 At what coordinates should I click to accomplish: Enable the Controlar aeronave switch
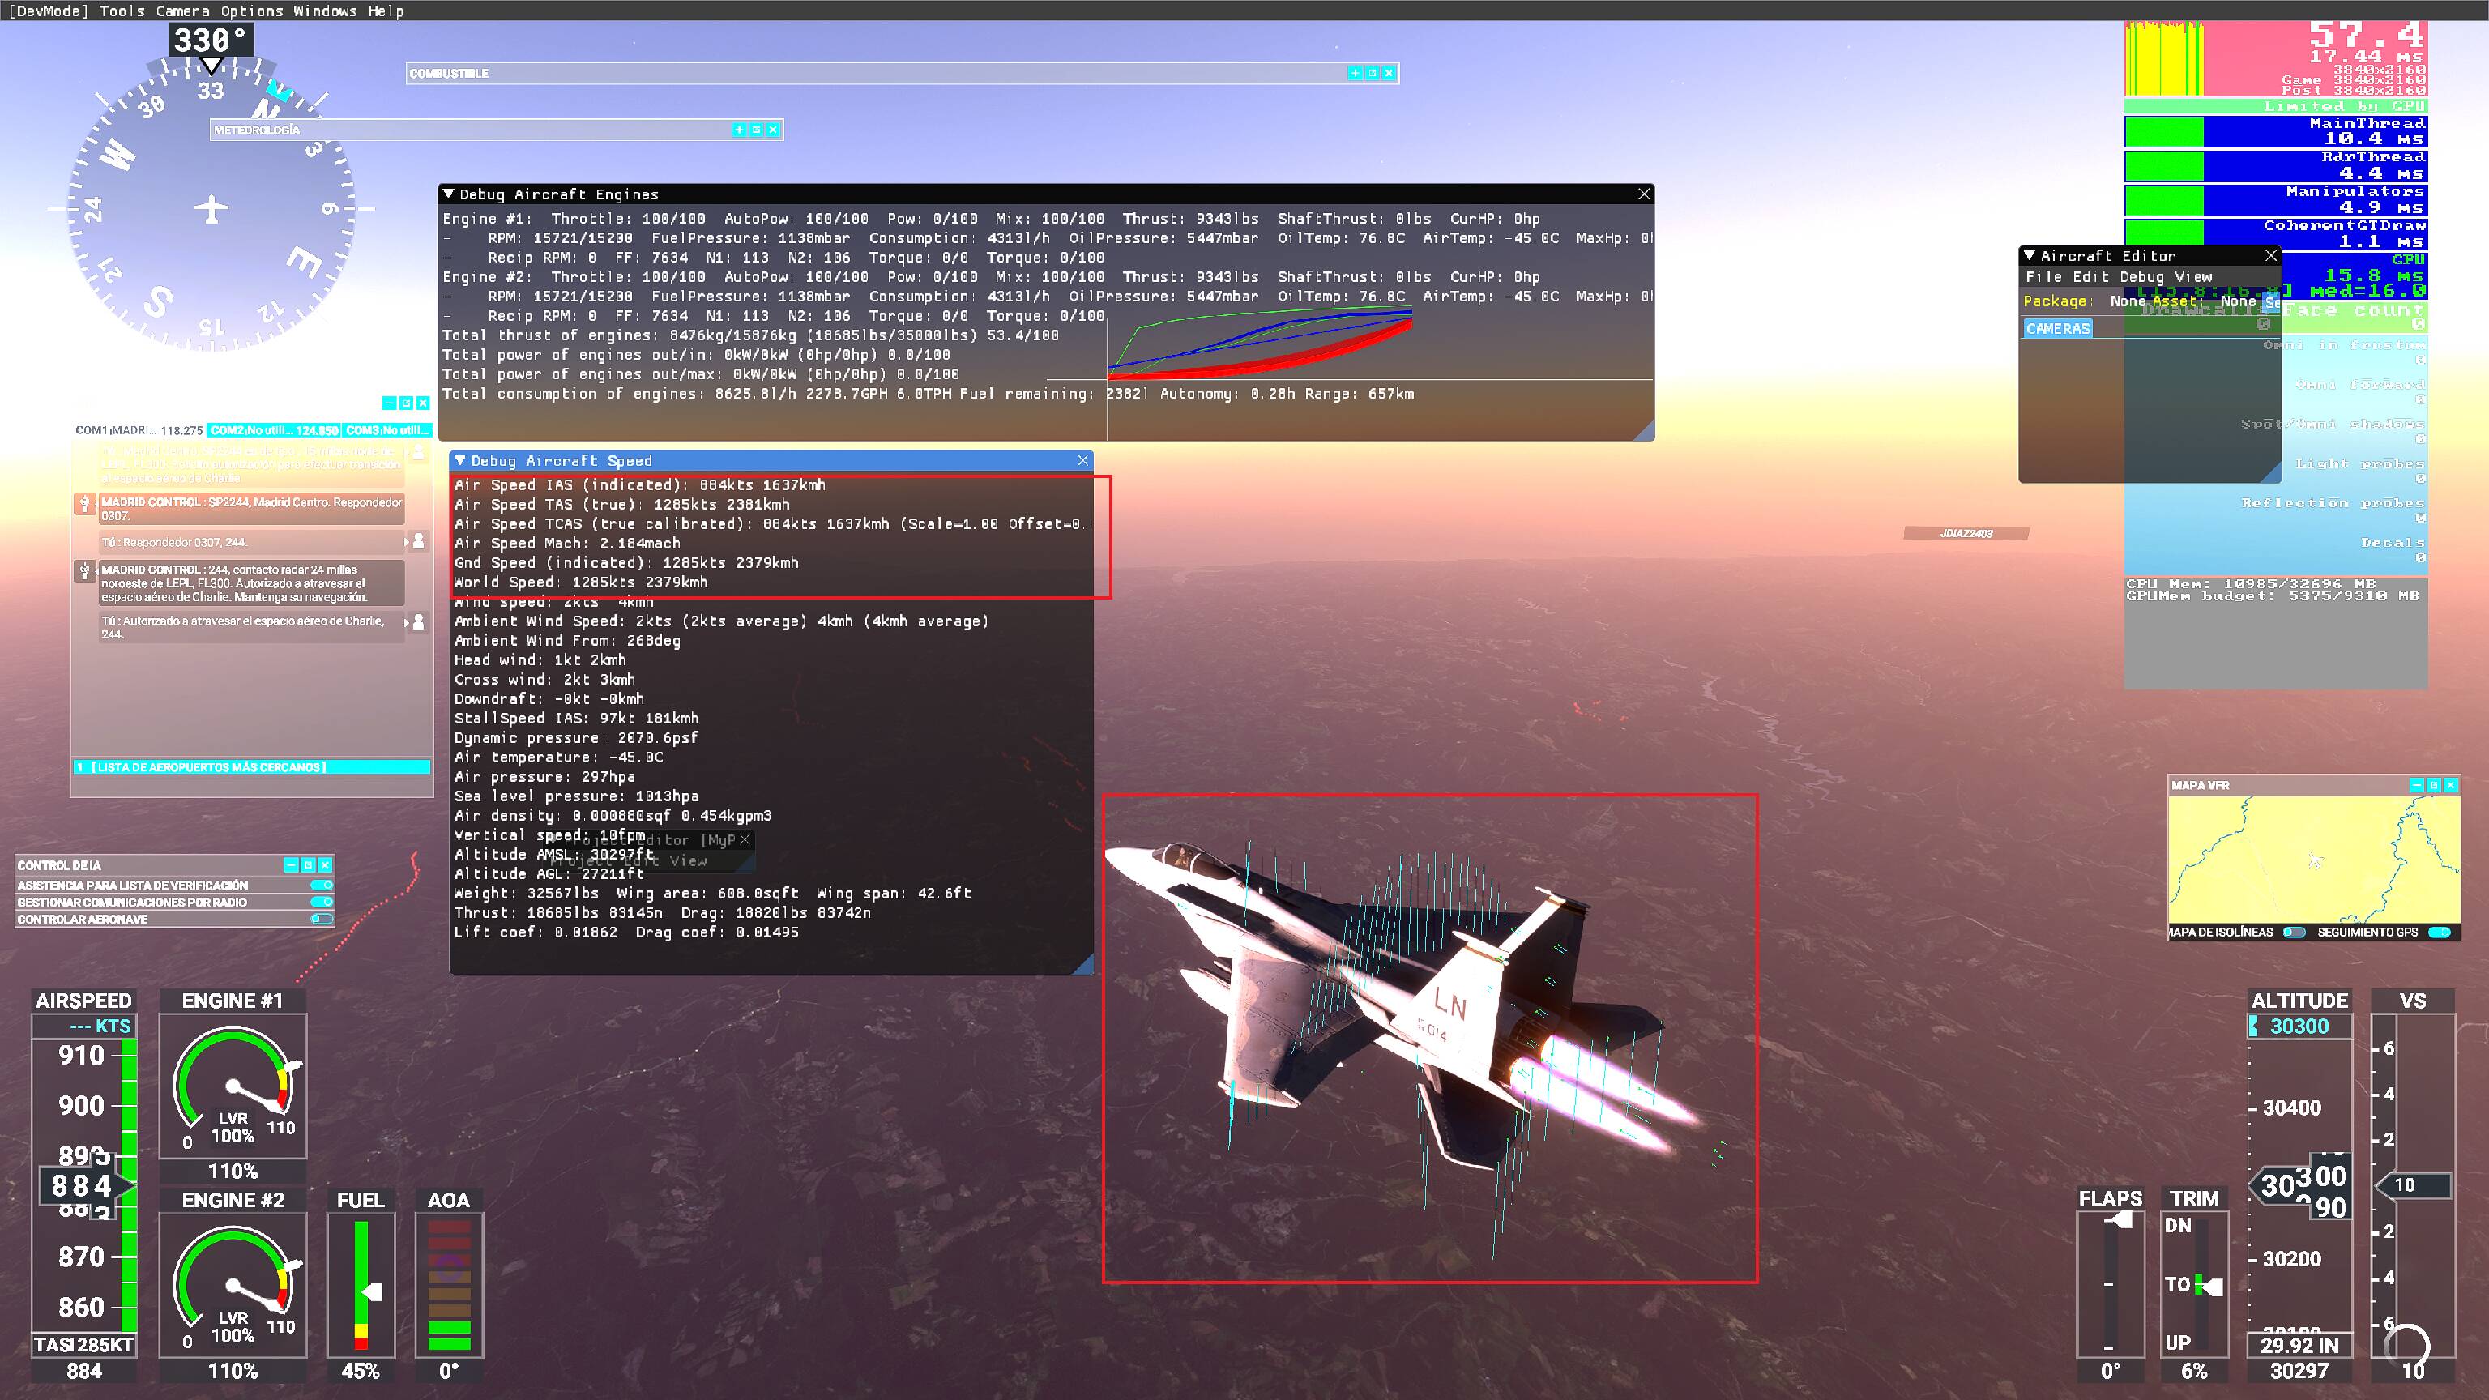point(322,919)
